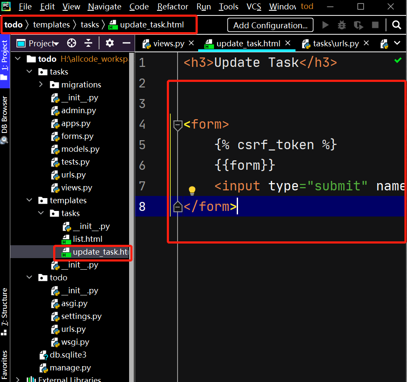Image resolution: width=407 pixels, height=382 pixels.
Task: Click the Locate/Select Opened File target icon
Action: coord(72,43)
